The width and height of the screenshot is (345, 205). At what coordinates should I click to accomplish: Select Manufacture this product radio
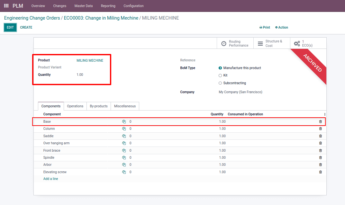pos(220,68)
